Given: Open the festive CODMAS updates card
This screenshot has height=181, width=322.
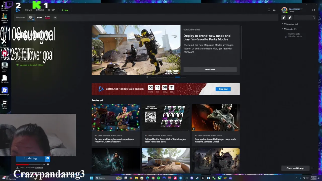Looking at the screenshot, I should click(x=115, y=125).
